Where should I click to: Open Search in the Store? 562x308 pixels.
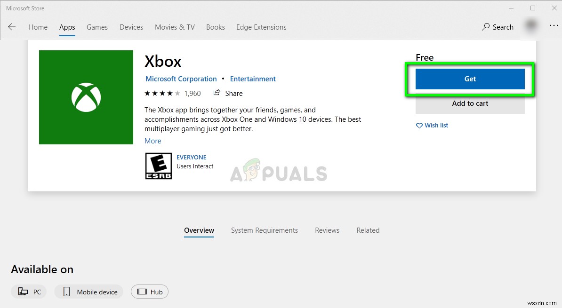pos(498,27)
